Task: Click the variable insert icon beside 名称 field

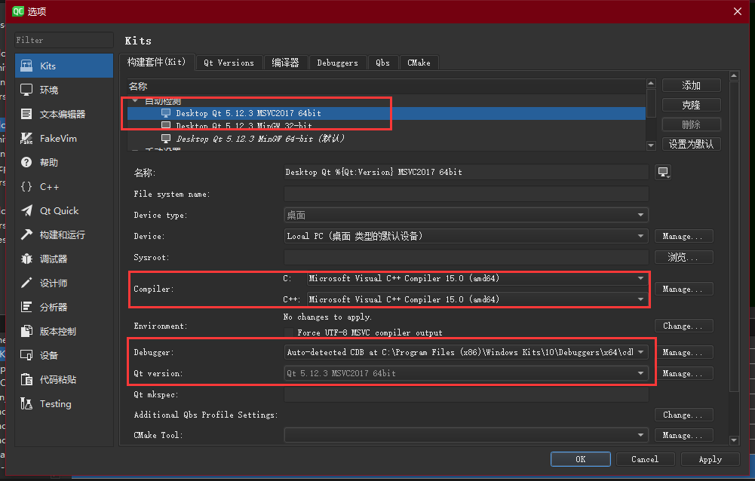Action: [x=661, y=172]
